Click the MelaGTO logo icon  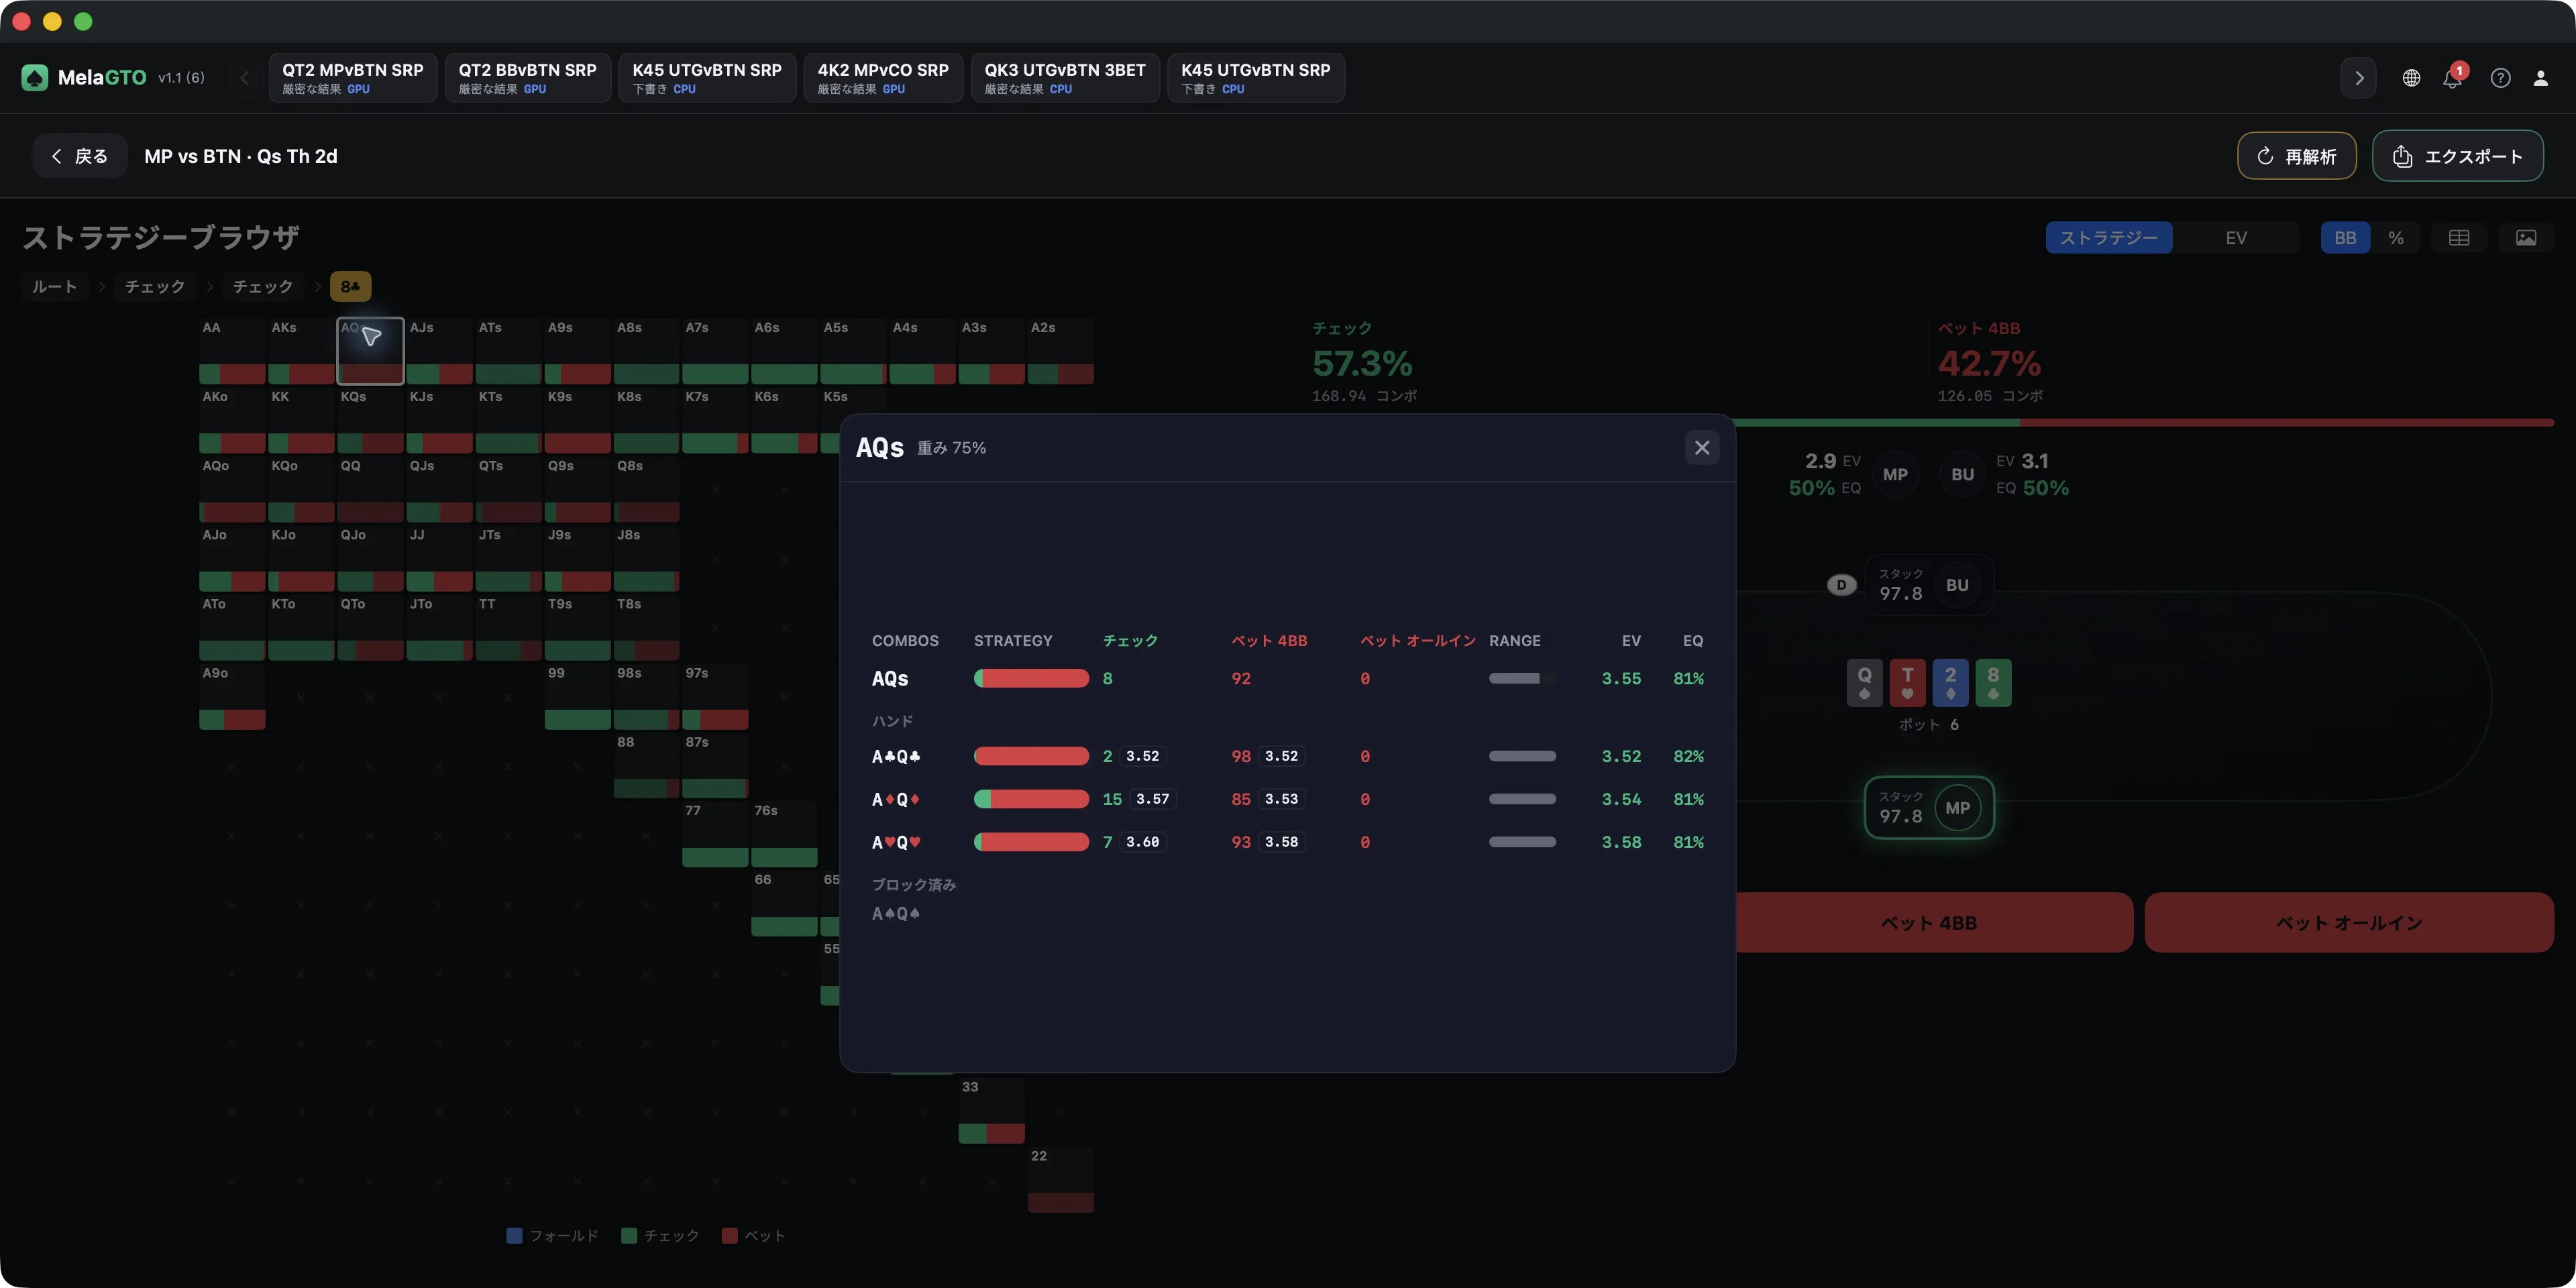35,77
